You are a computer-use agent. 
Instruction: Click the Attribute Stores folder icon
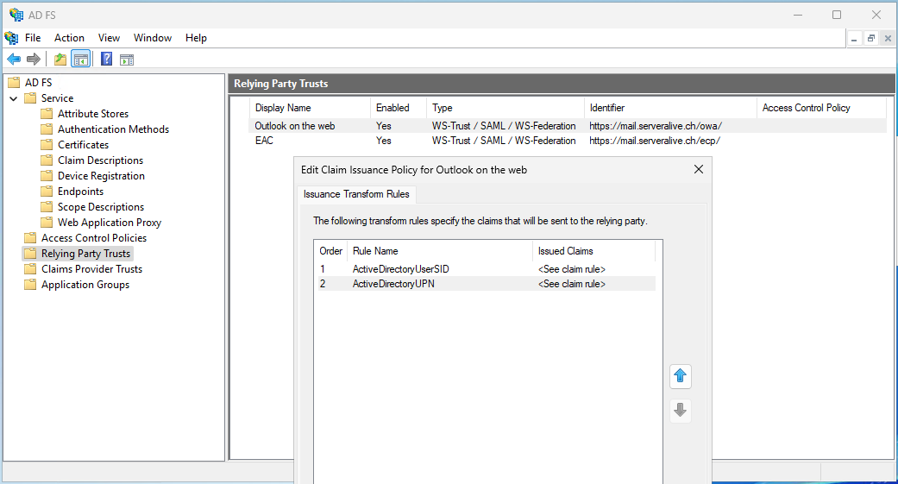click(x=47, y=113)
